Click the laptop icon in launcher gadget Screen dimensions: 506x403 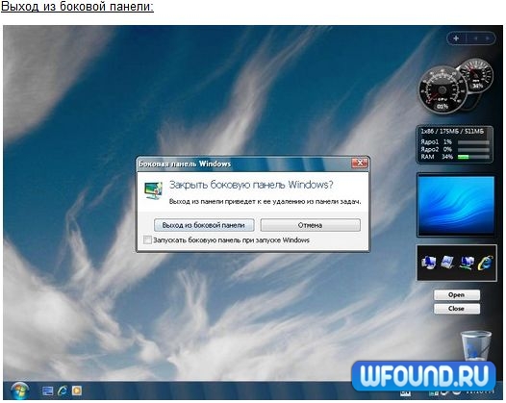[447, 263]
